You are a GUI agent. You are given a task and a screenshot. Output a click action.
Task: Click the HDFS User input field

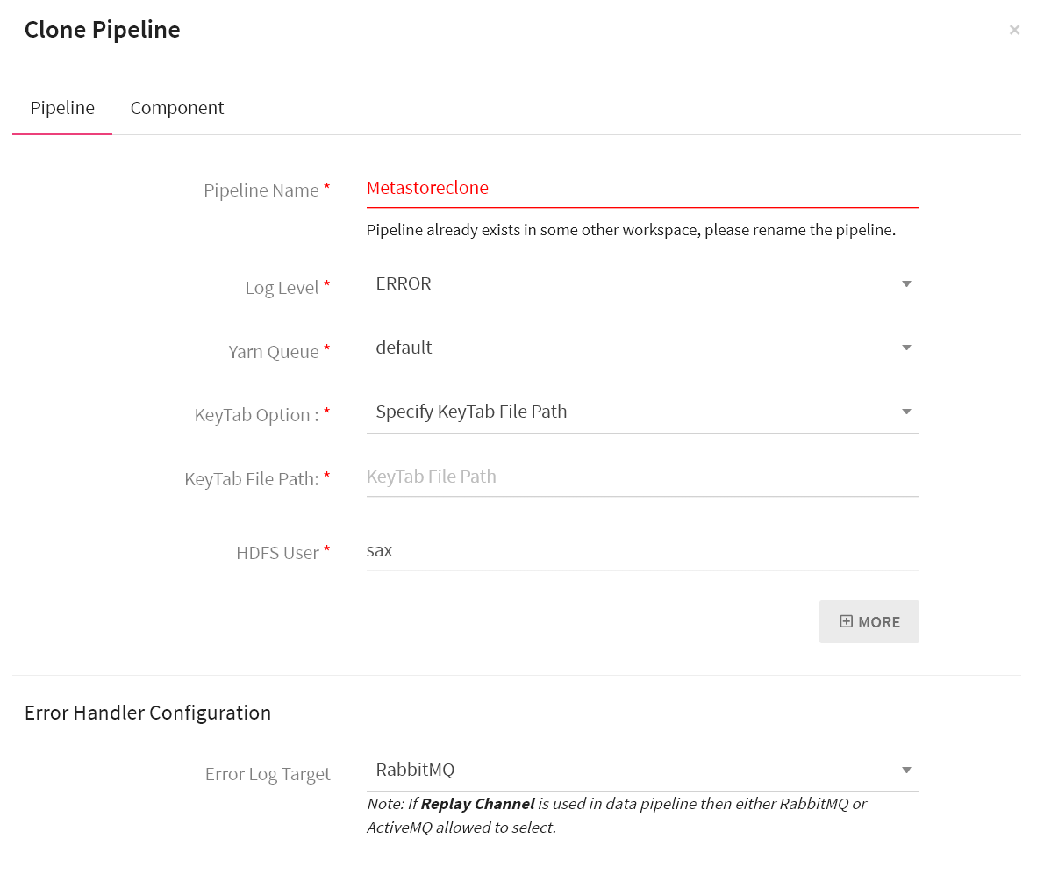(641, 551)
